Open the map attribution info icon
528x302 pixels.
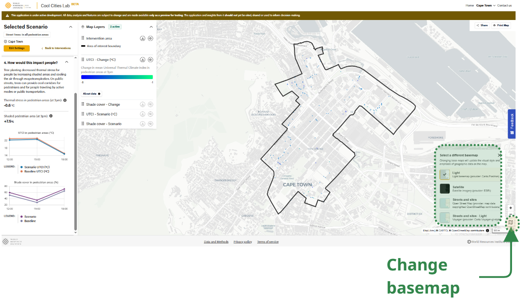click(x=488, y=230)
